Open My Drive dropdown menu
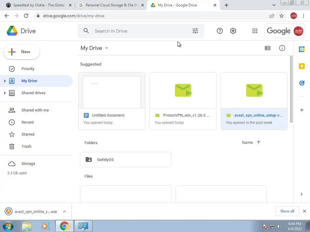Viewport: 310px width, 232px height. [x=107, y=48]
